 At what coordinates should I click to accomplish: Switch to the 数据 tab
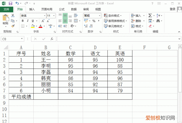(74, 9)
